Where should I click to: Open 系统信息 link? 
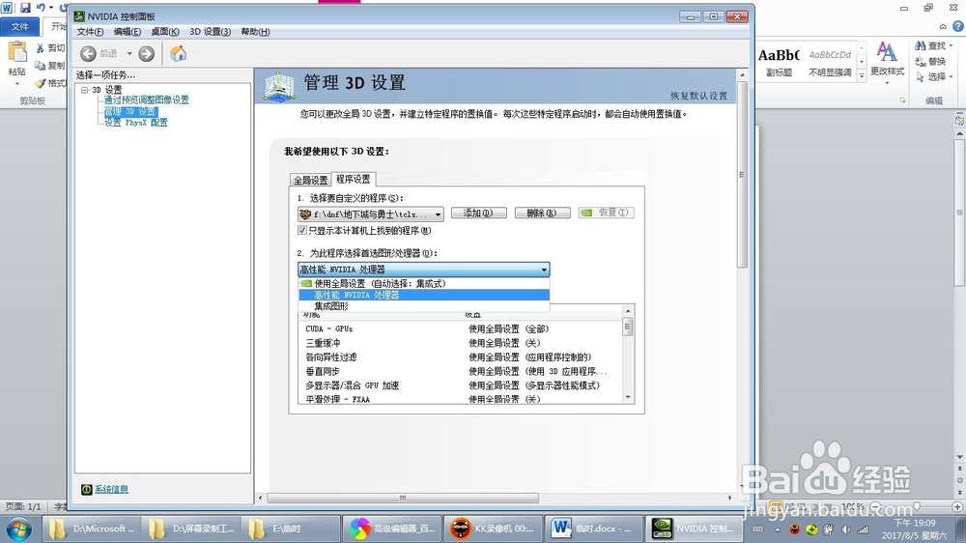point(111,490)
